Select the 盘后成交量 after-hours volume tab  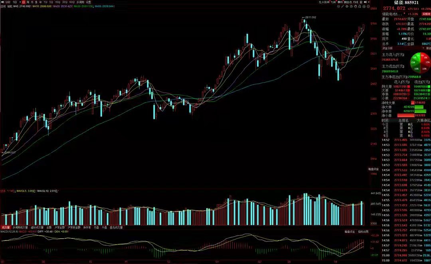point(116,227)
